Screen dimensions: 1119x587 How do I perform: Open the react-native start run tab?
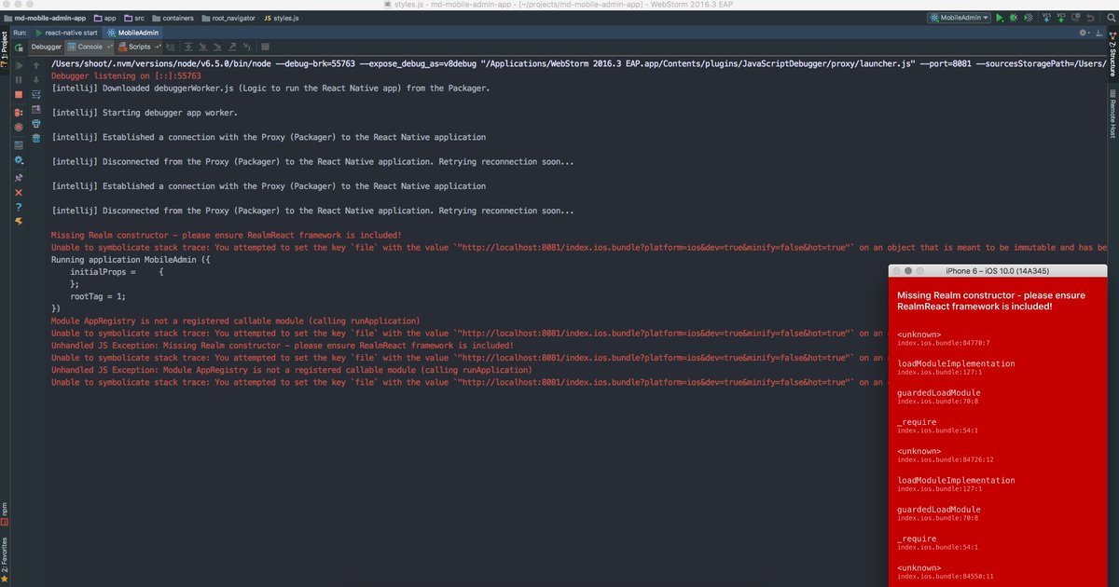tap(66, 33)
